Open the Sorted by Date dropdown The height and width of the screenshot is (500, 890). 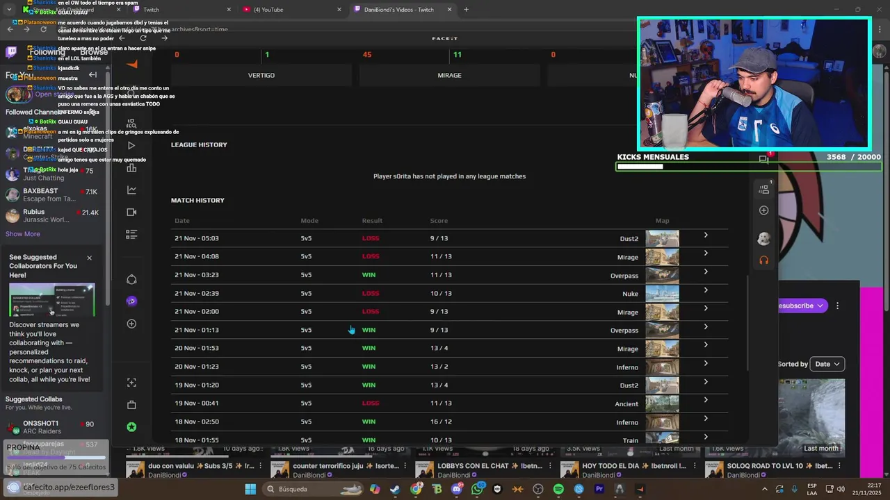[x=827, y=364]
